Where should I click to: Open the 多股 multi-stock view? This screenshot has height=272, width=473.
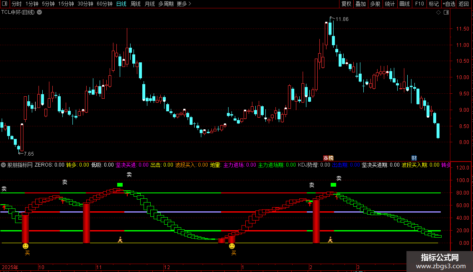(375, 4)
